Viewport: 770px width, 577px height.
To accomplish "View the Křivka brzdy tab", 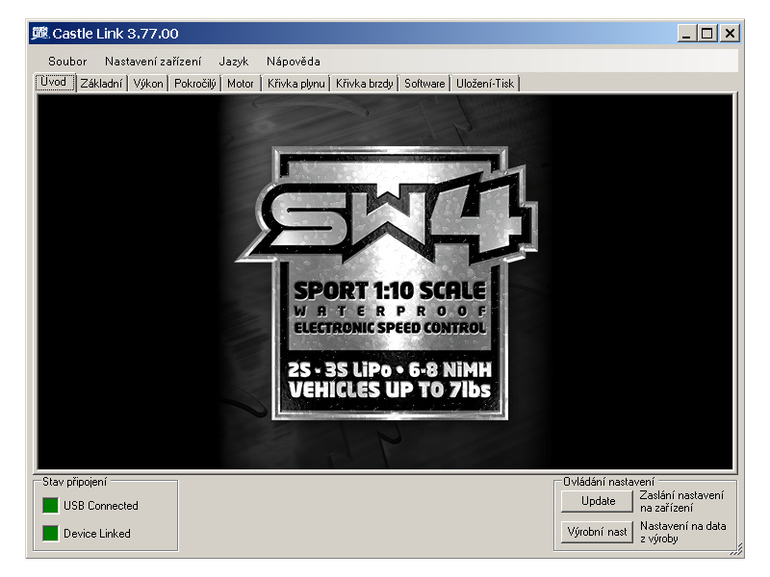I will click(365, 84).
